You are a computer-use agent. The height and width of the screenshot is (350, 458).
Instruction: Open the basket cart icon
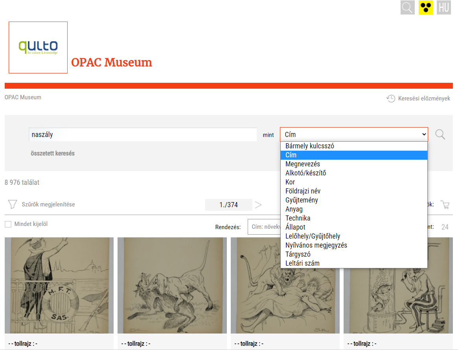[x=445, y=204]
